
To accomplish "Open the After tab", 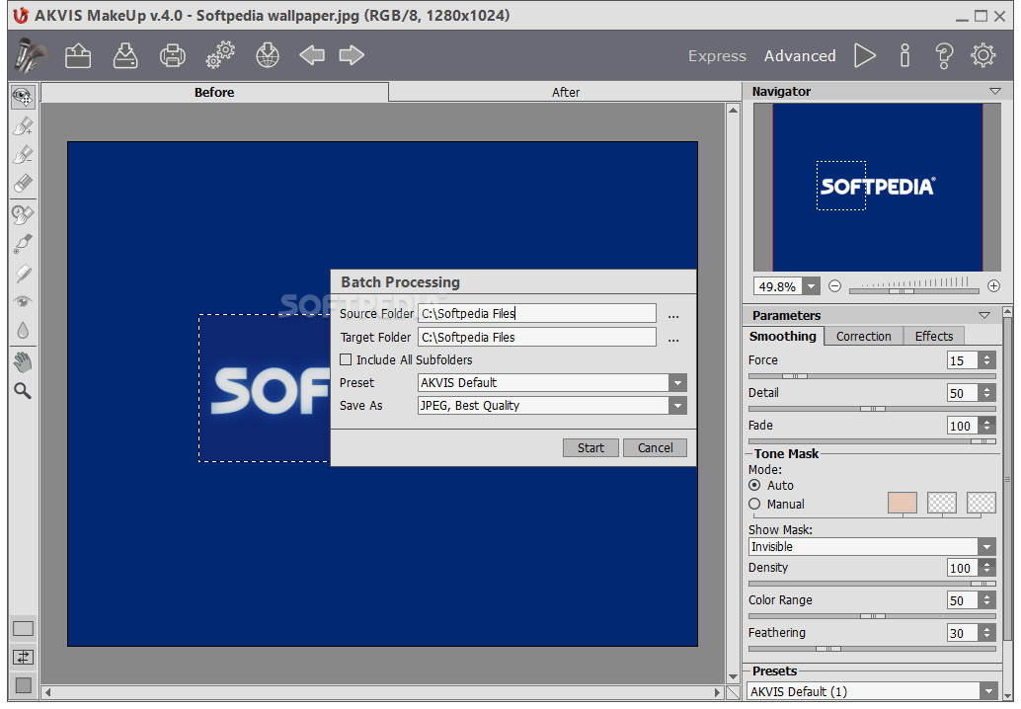I will click(565, 93).
